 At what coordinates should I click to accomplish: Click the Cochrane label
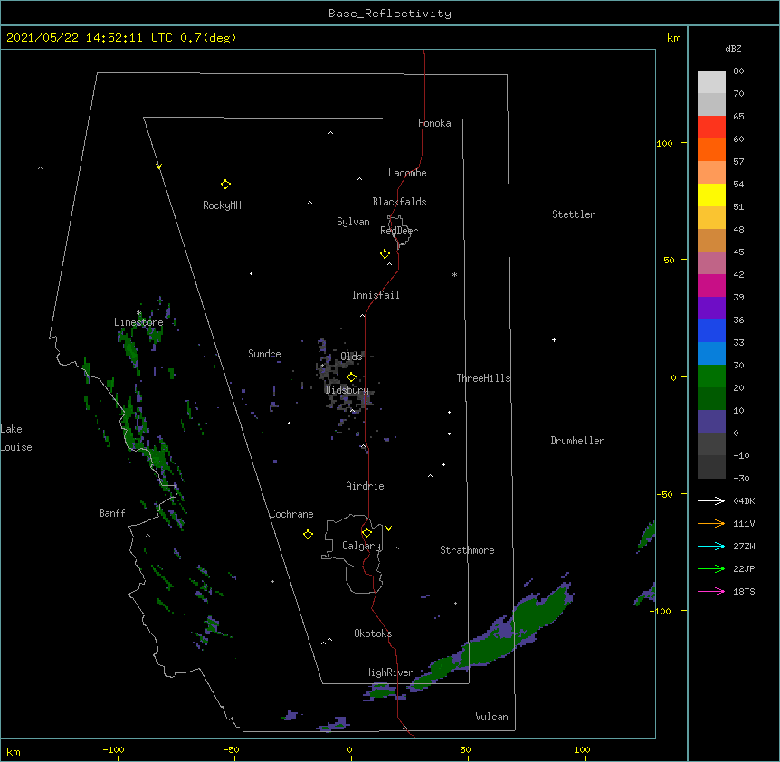291,514
